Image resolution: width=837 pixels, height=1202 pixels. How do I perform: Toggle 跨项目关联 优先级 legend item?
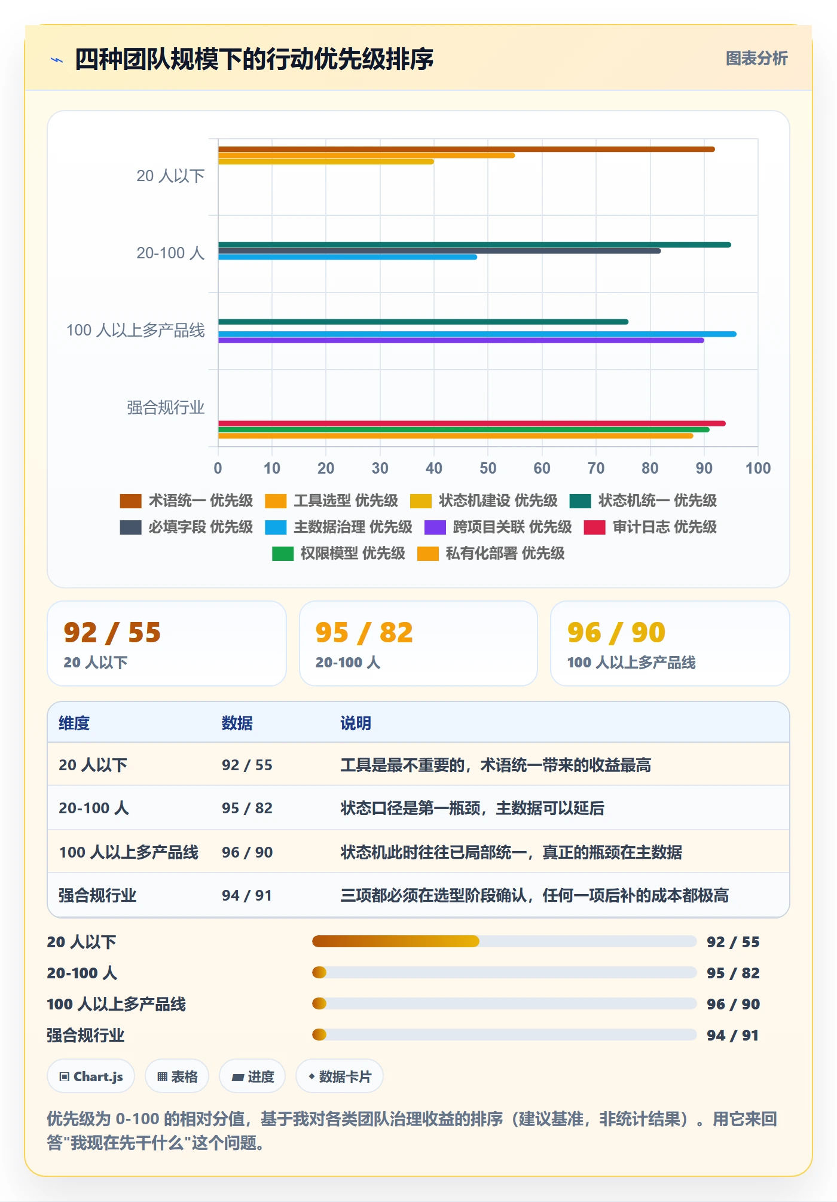pyautogui.click(x=498, y=527)
